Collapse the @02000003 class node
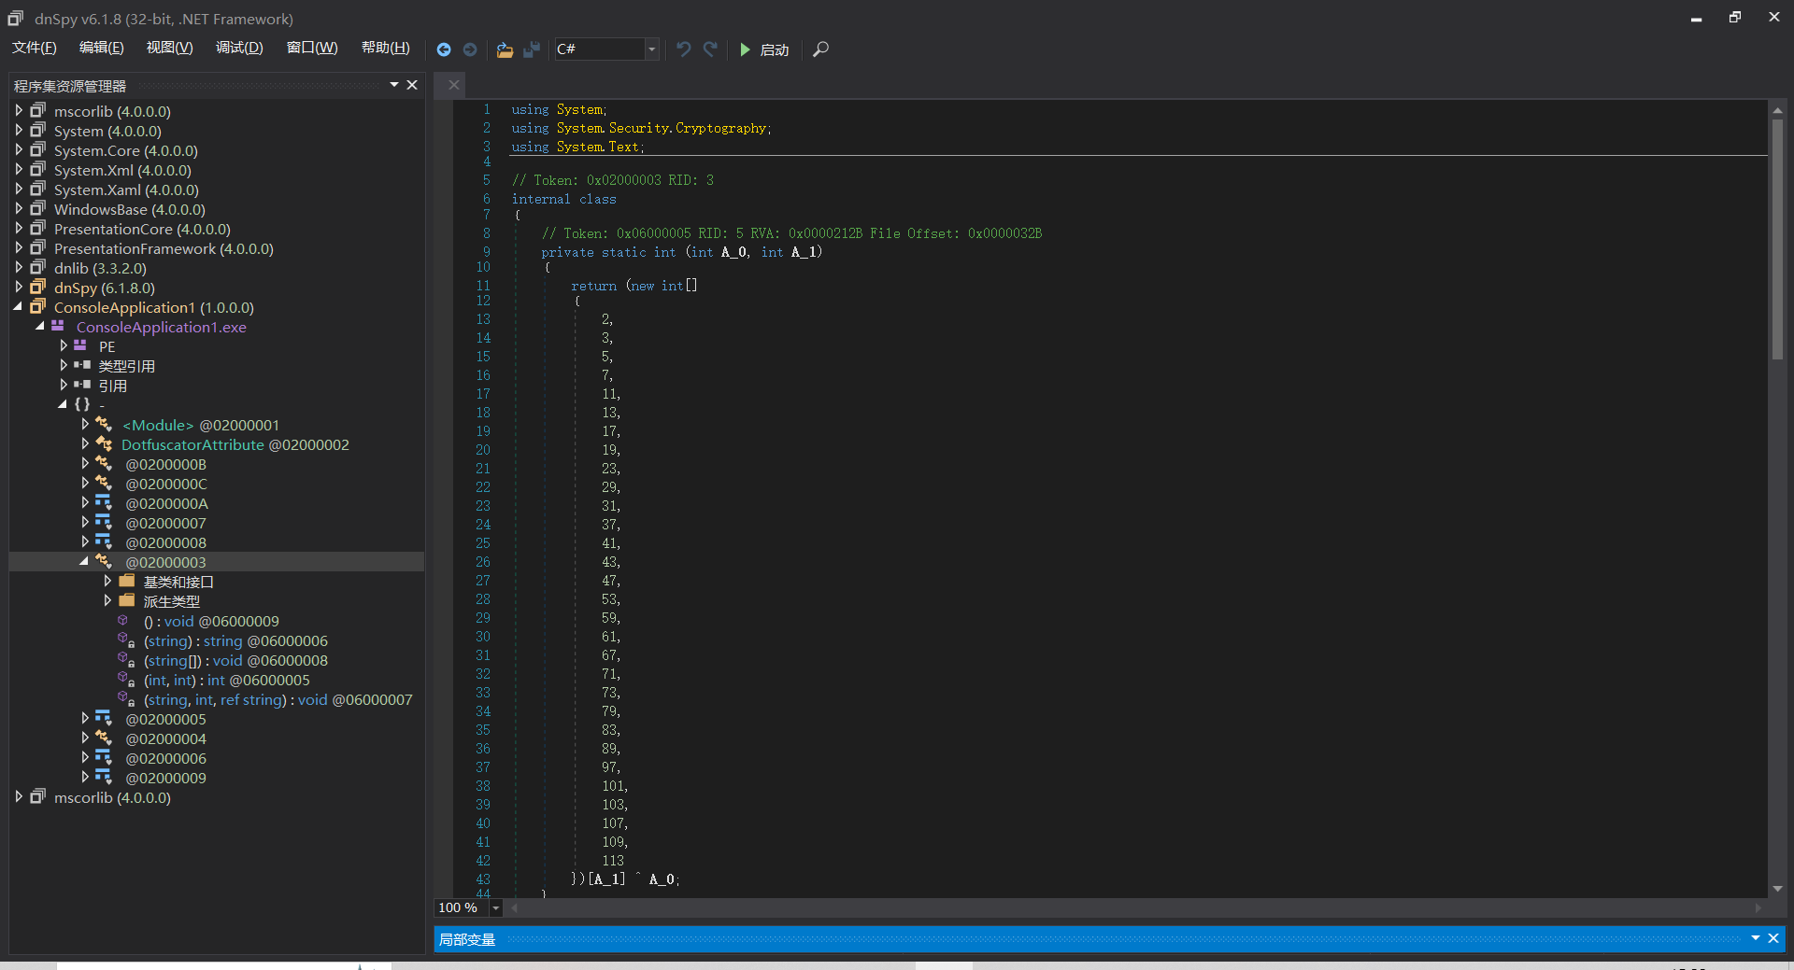Image resolution: width=1794 pixels, height=970 pixels. click(84, 561)
